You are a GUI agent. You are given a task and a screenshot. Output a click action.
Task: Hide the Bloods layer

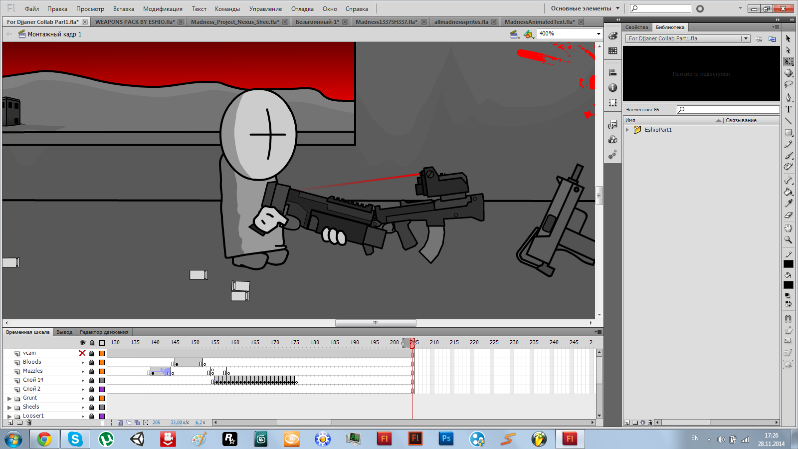[x=82, y=362]
